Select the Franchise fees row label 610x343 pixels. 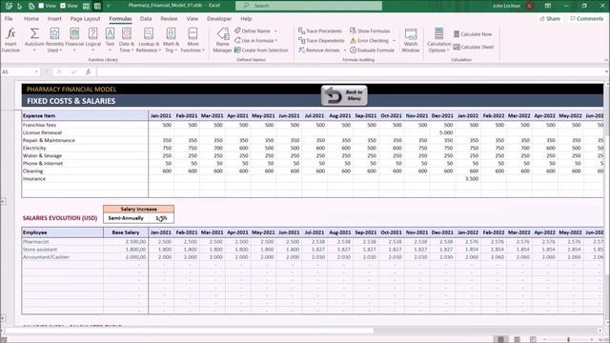coord(39,125)
